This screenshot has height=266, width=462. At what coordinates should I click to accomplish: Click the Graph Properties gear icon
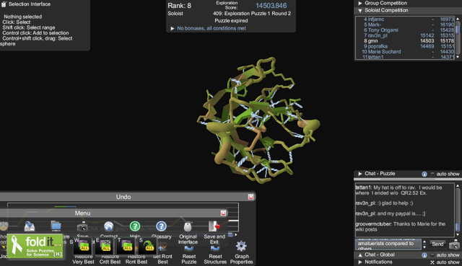pyautogui.click(x=241, y=247)
